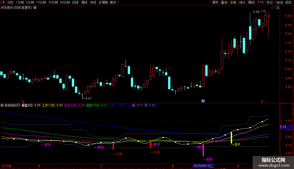Click the 股朋指标网 indicator name
The image size is (294, 169).
pyautogui.click(x=12, y=105)
